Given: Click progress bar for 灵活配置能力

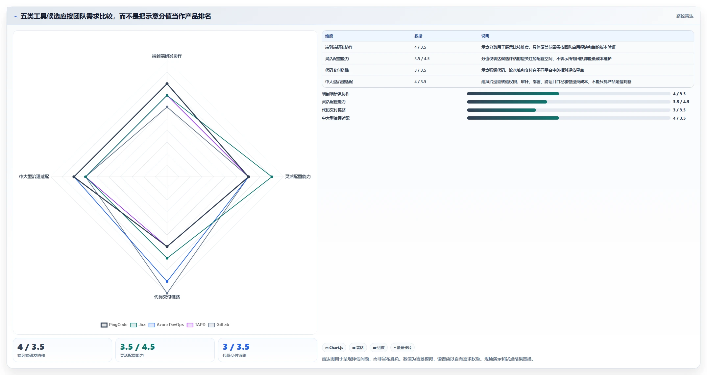Looking at the screenshot, I should (569, 102).
